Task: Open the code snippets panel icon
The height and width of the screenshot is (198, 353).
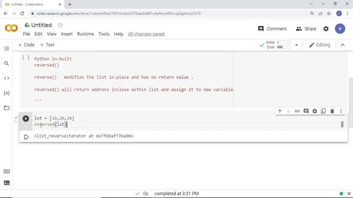Action: tap(7, 78)
